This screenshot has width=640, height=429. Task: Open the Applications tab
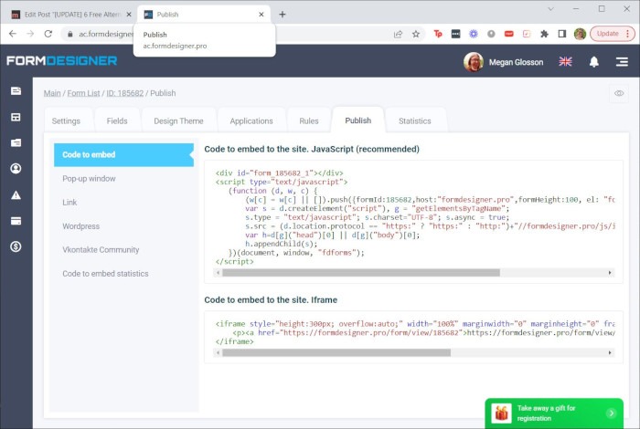[251, 121]
